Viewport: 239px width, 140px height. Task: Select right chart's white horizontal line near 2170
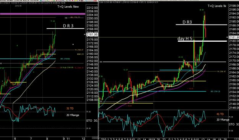point(164,62)
